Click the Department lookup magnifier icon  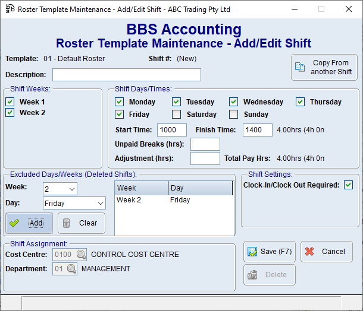[71, 269]
